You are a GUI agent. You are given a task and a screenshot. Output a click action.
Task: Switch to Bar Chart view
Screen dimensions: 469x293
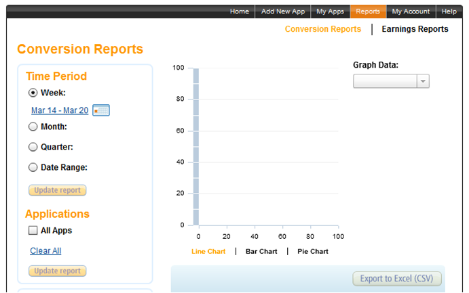coord(261,252)
